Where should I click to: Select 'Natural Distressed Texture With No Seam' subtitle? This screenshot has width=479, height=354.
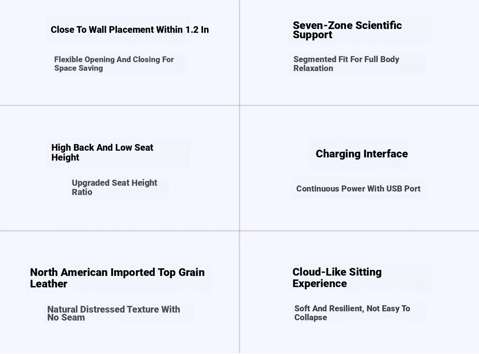(x=114, y=313)
